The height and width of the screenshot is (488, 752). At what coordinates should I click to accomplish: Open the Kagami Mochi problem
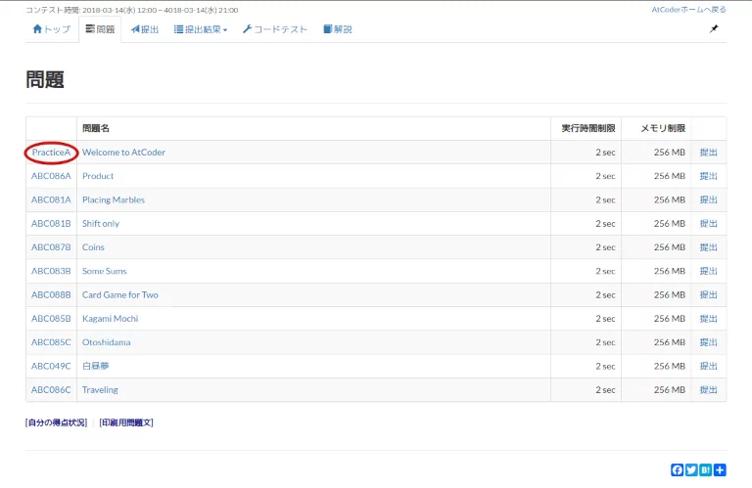pyautogui.click(x=110, y=319)
